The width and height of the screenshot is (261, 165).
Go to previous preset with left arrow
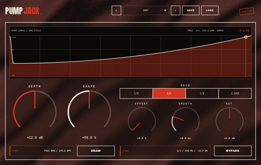click(116, 10)
